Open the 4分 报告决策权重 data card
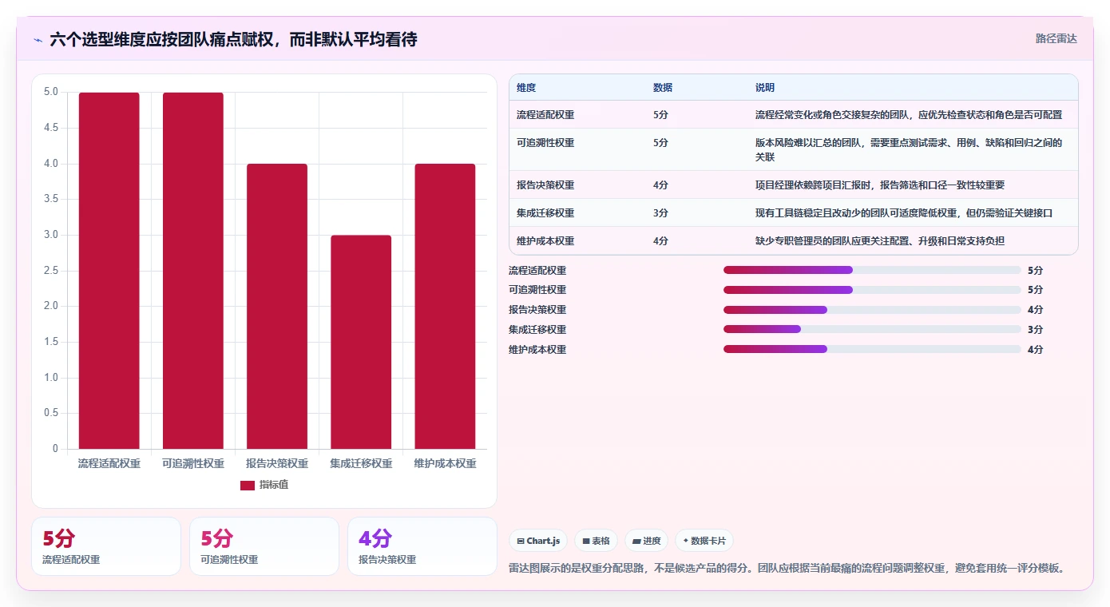The width and height of the screenshot is (1110, 607). (422, 546)
